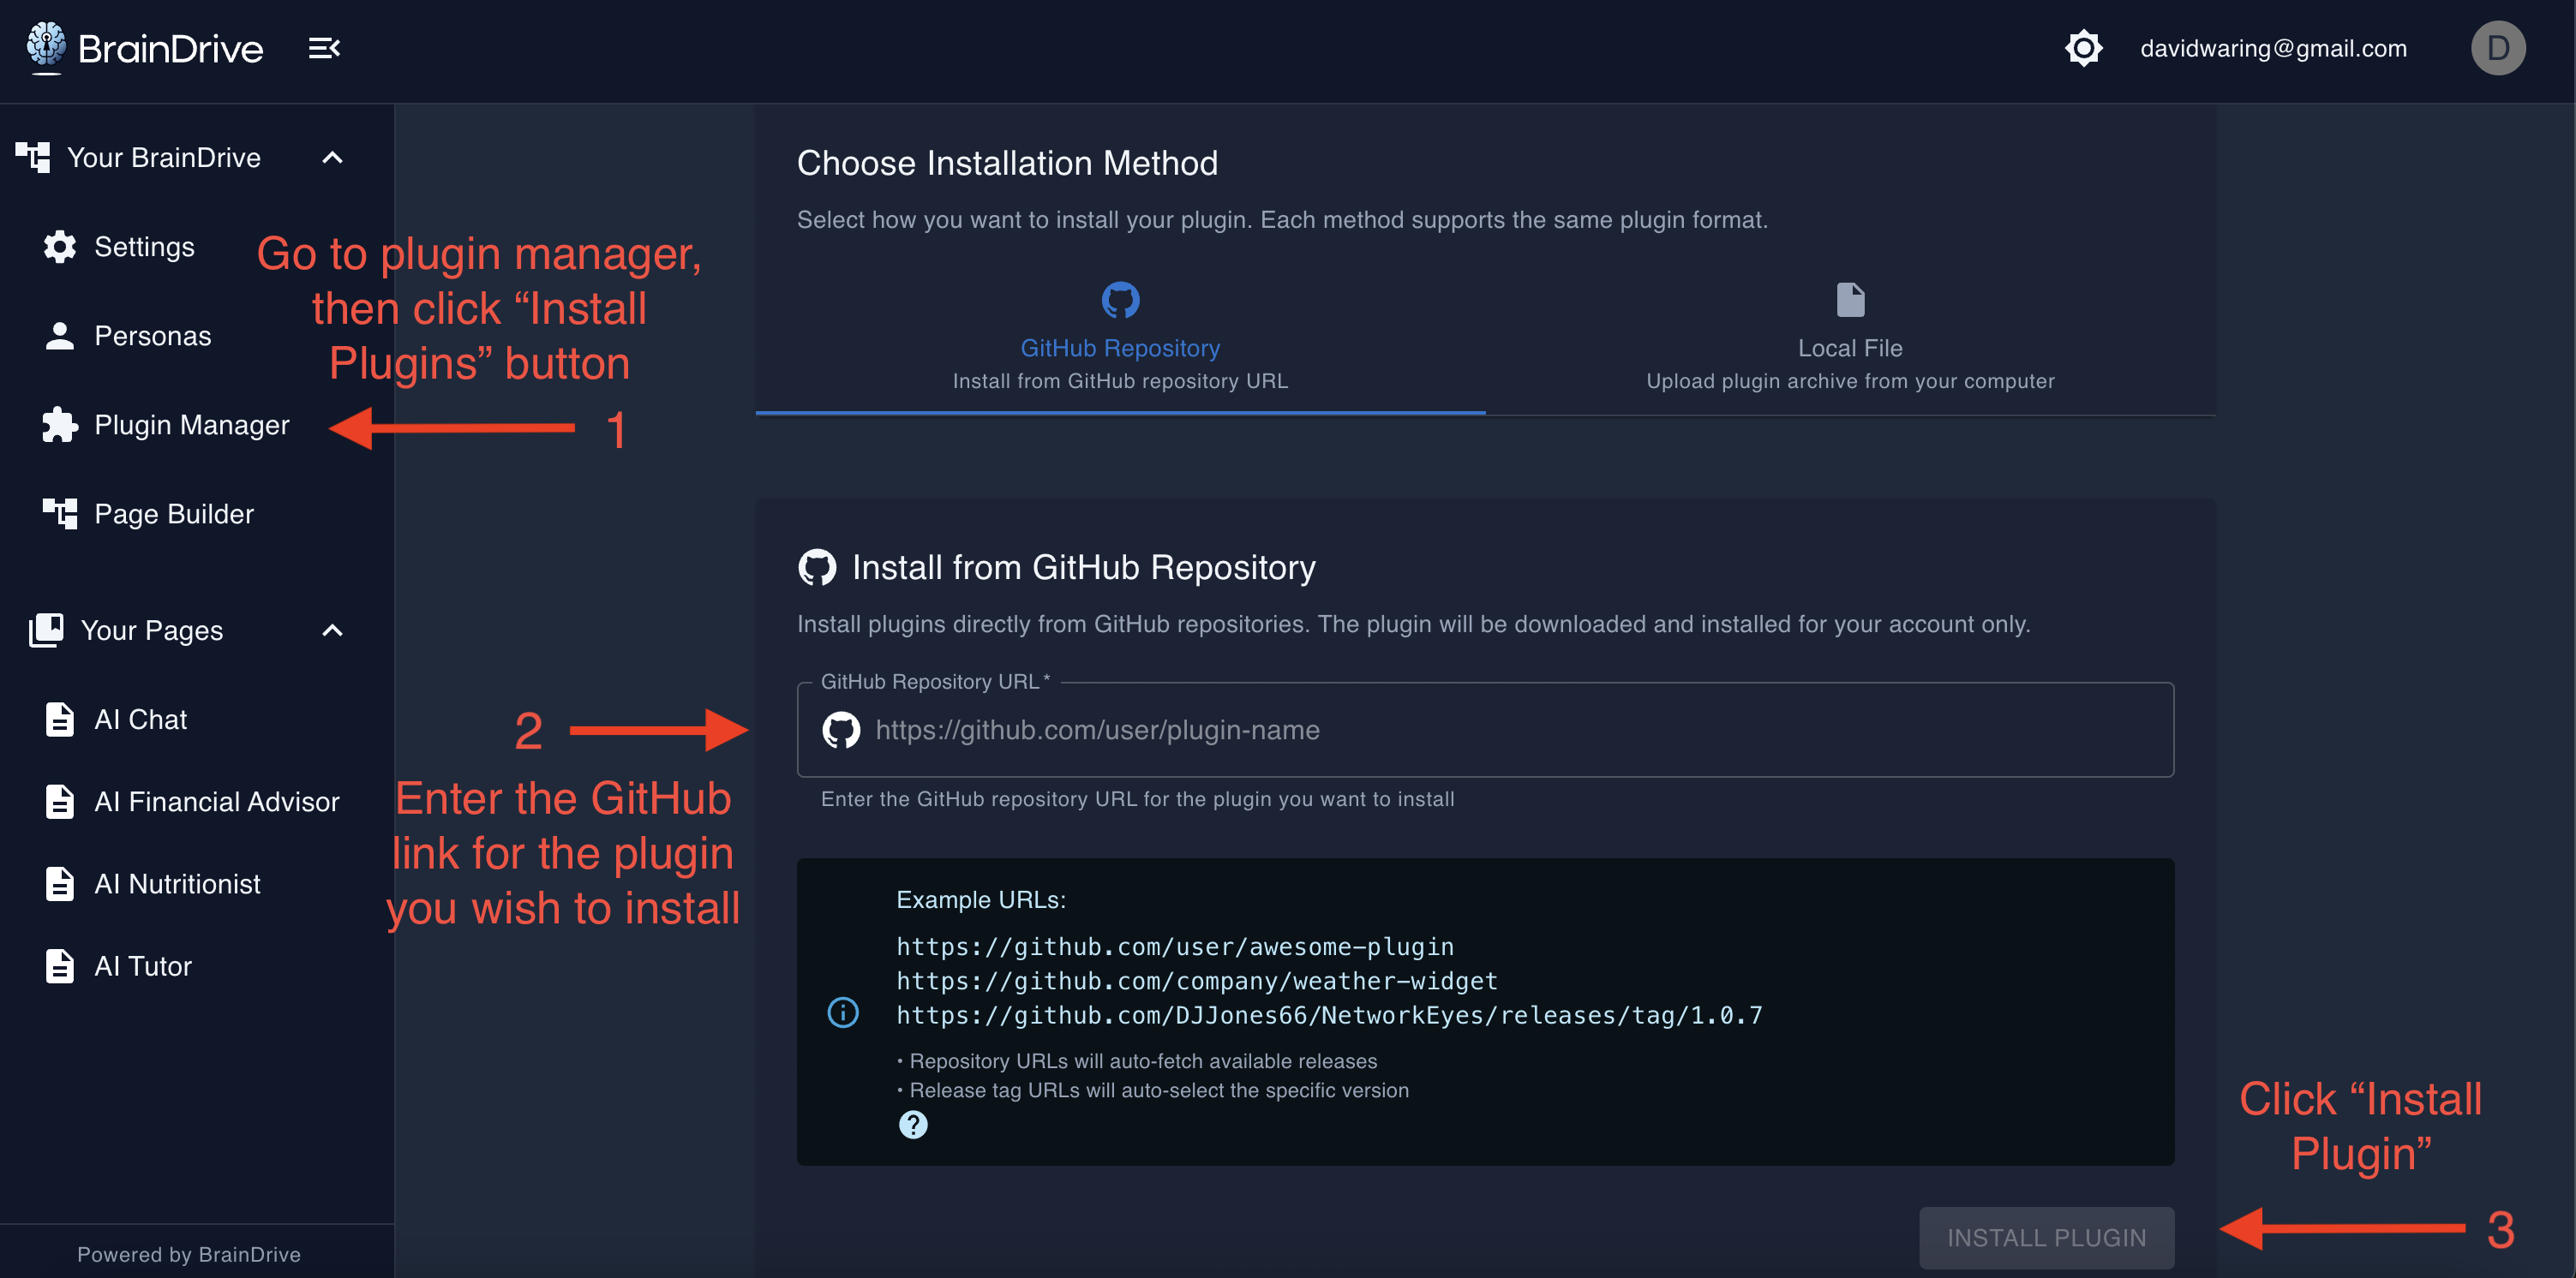Click the GitHub Repository URL field
This screenshot has width=2576, height=1278.
(x=1500, y=731)
